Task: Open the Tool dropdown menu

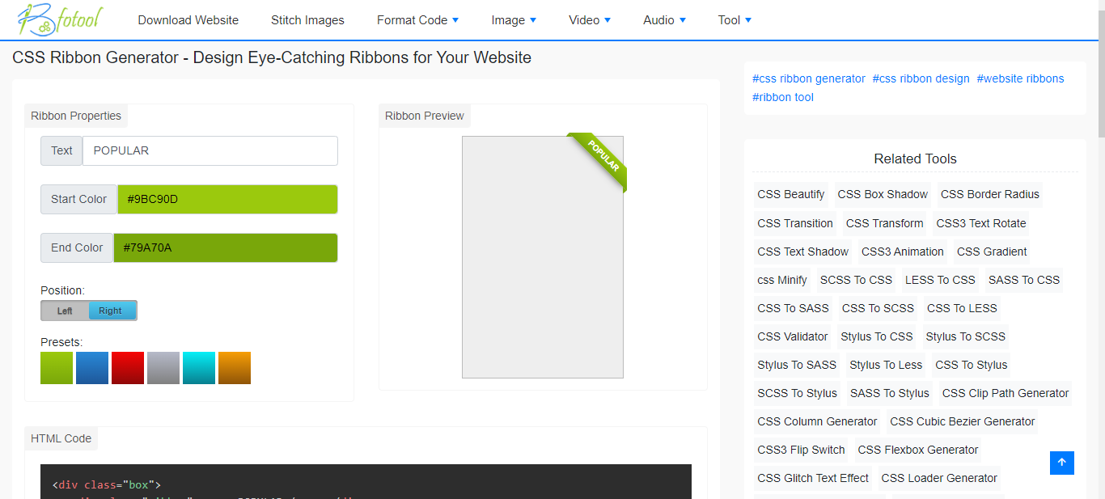Action: pyautogui.click(x=733, y=19)
